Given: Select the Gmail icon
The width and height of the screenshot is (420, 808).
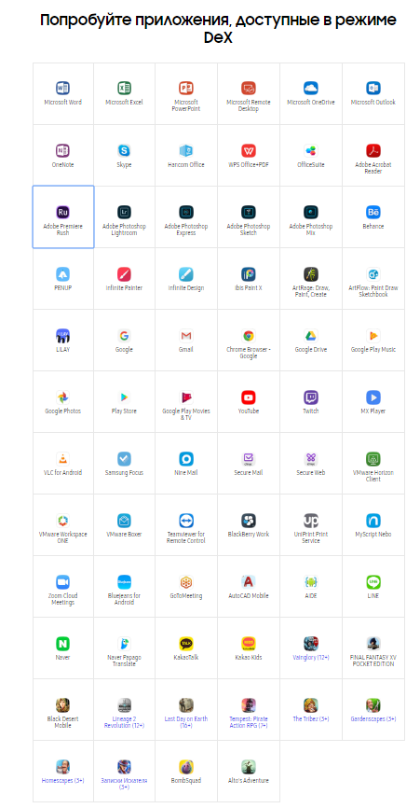Looking at the screenshot, I should (186, 336).
